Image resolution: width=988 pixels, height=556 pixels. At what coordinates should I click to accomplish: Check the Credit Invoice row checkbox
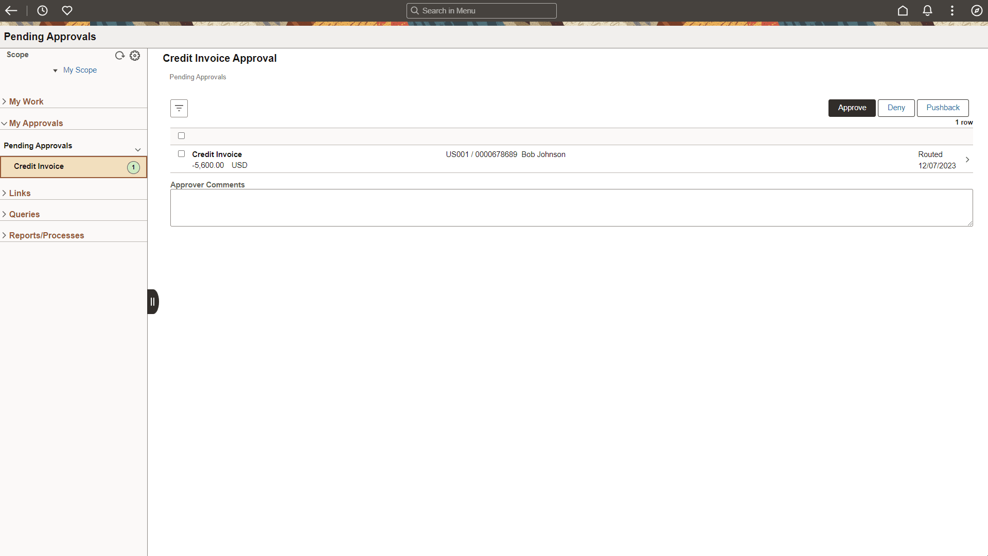(x=181, y=153)
